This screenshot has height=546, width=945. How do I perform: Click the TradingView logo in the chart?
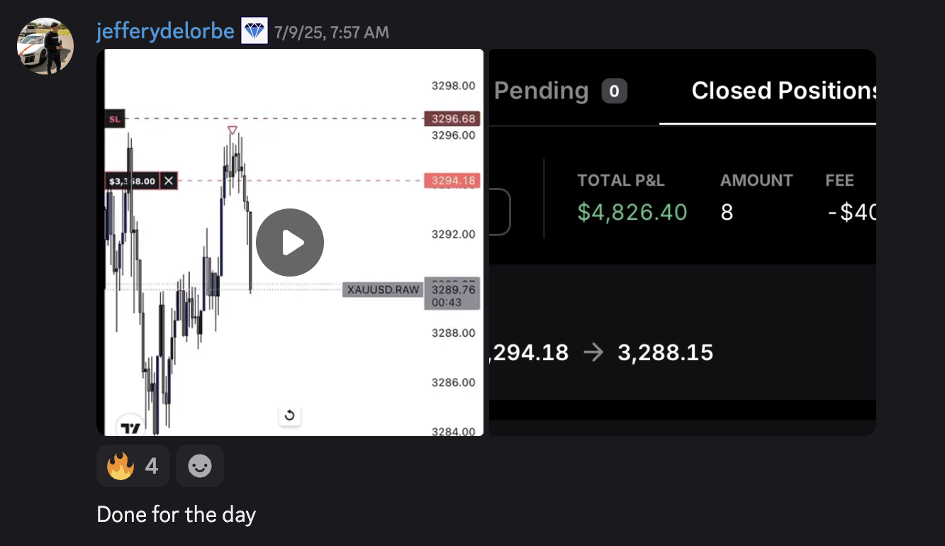pyautogui.click(x=130, y=428)
